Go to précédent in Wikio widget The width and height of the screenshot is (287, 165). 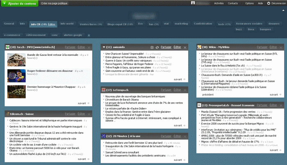coord(208,94)
